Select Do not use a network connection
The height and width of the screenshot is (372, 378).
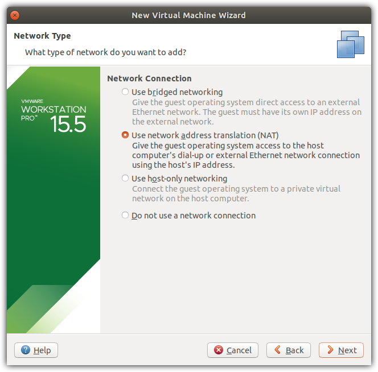point(125,215)
